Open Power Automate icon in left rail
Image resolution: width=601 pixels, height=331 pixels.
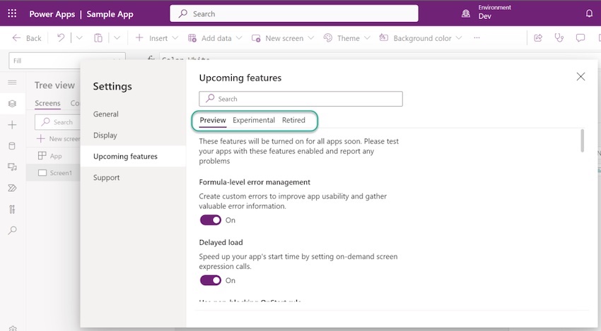pos(12,188)
